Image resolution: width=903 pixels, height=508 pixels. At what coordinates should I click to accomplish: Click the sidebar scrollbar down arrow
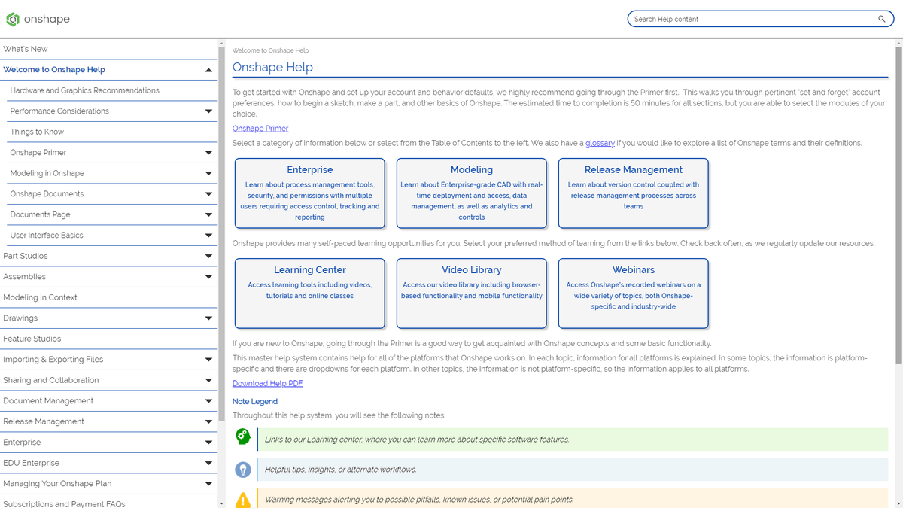(x=221, y=503)
